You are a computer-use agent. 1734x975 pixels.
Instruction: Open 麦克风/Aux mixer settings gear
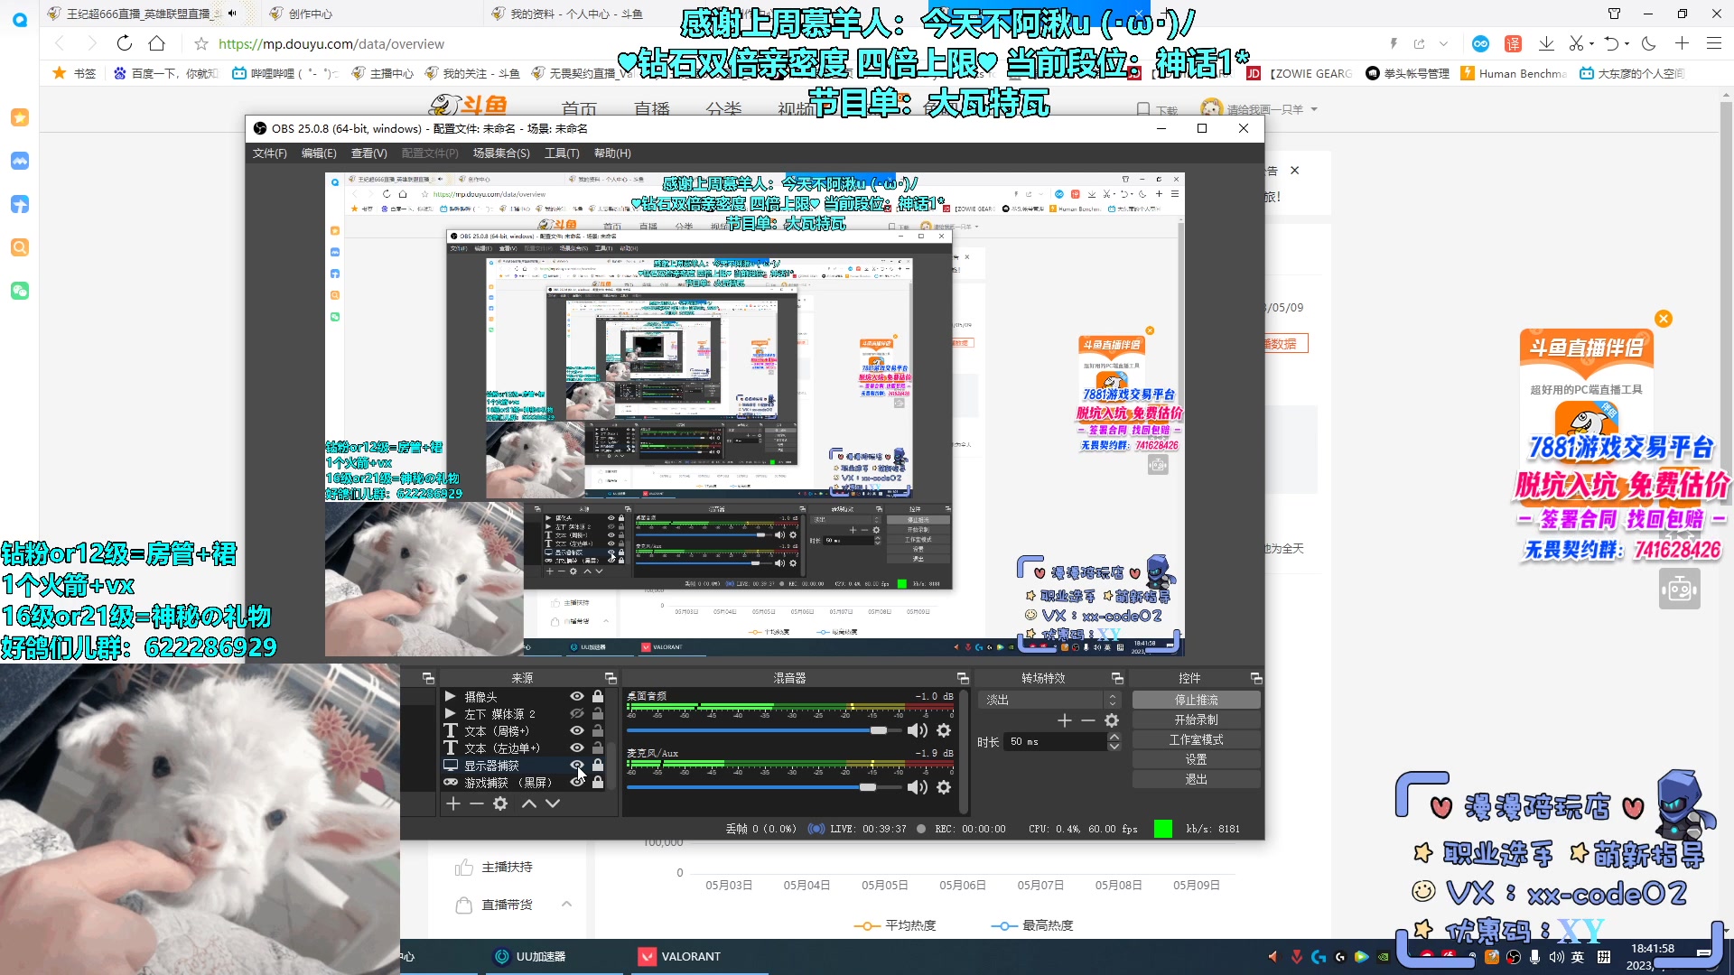944,787
